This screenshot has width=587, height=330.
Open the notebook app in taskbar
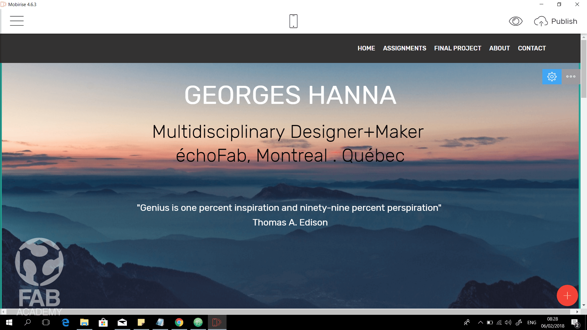pyautogui.click(x=160, y=322)
